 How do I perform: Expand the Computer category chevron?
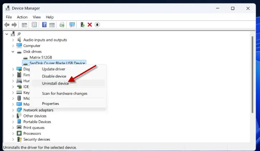(x=13, y=46)
